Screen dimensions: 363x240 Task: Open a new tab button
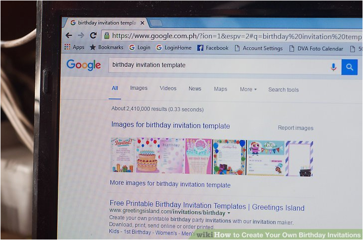tap(156, 23)
